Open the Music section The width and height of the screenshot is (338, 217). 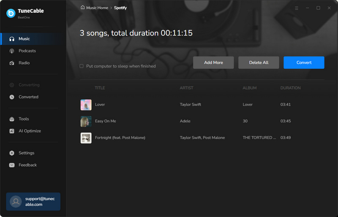33,39
